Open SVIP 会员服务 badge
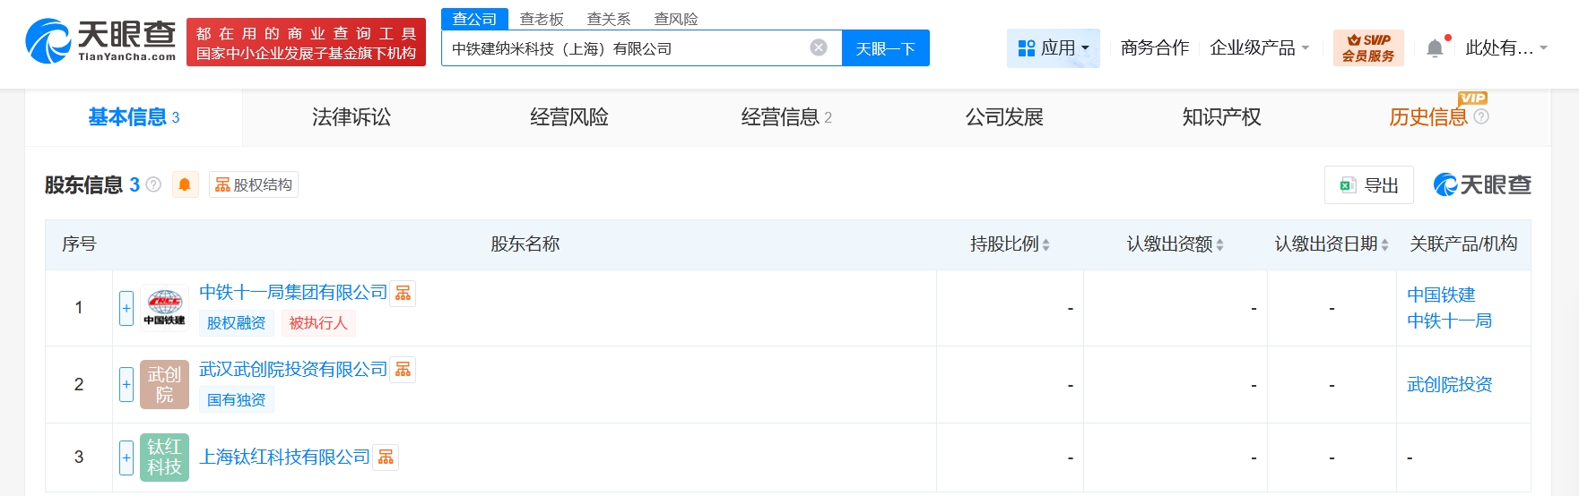 pyautogui.click(x=1367, y=48)
